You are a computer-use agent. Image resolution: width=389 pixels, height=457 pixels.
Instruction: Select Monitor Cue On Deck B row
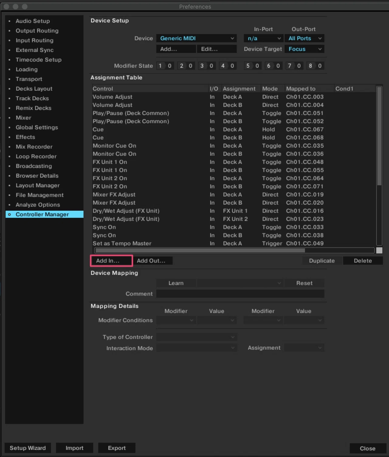tap(233, 154)
